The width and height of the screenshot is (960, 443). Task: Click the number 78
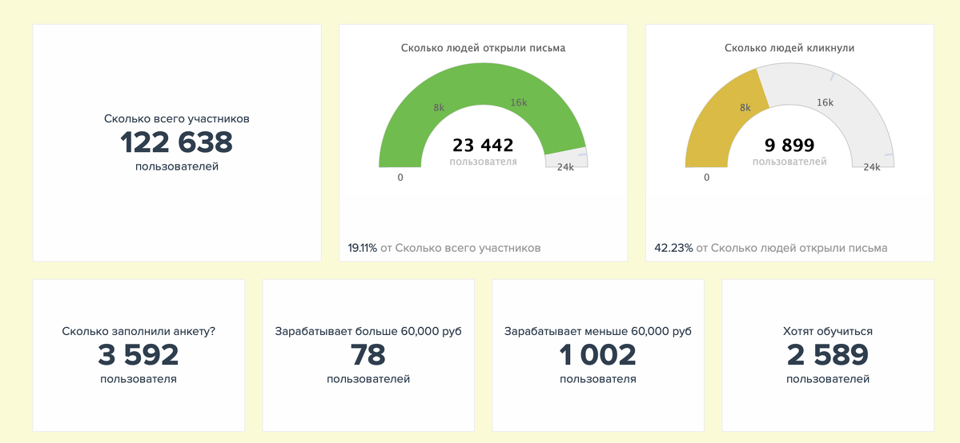click(368, 355)
